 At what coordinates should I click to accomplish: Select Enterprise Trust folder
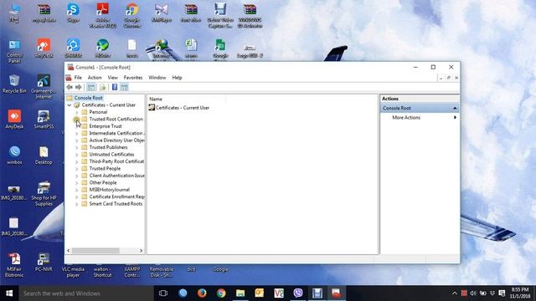pyautogui.click(x=106, y=126)
